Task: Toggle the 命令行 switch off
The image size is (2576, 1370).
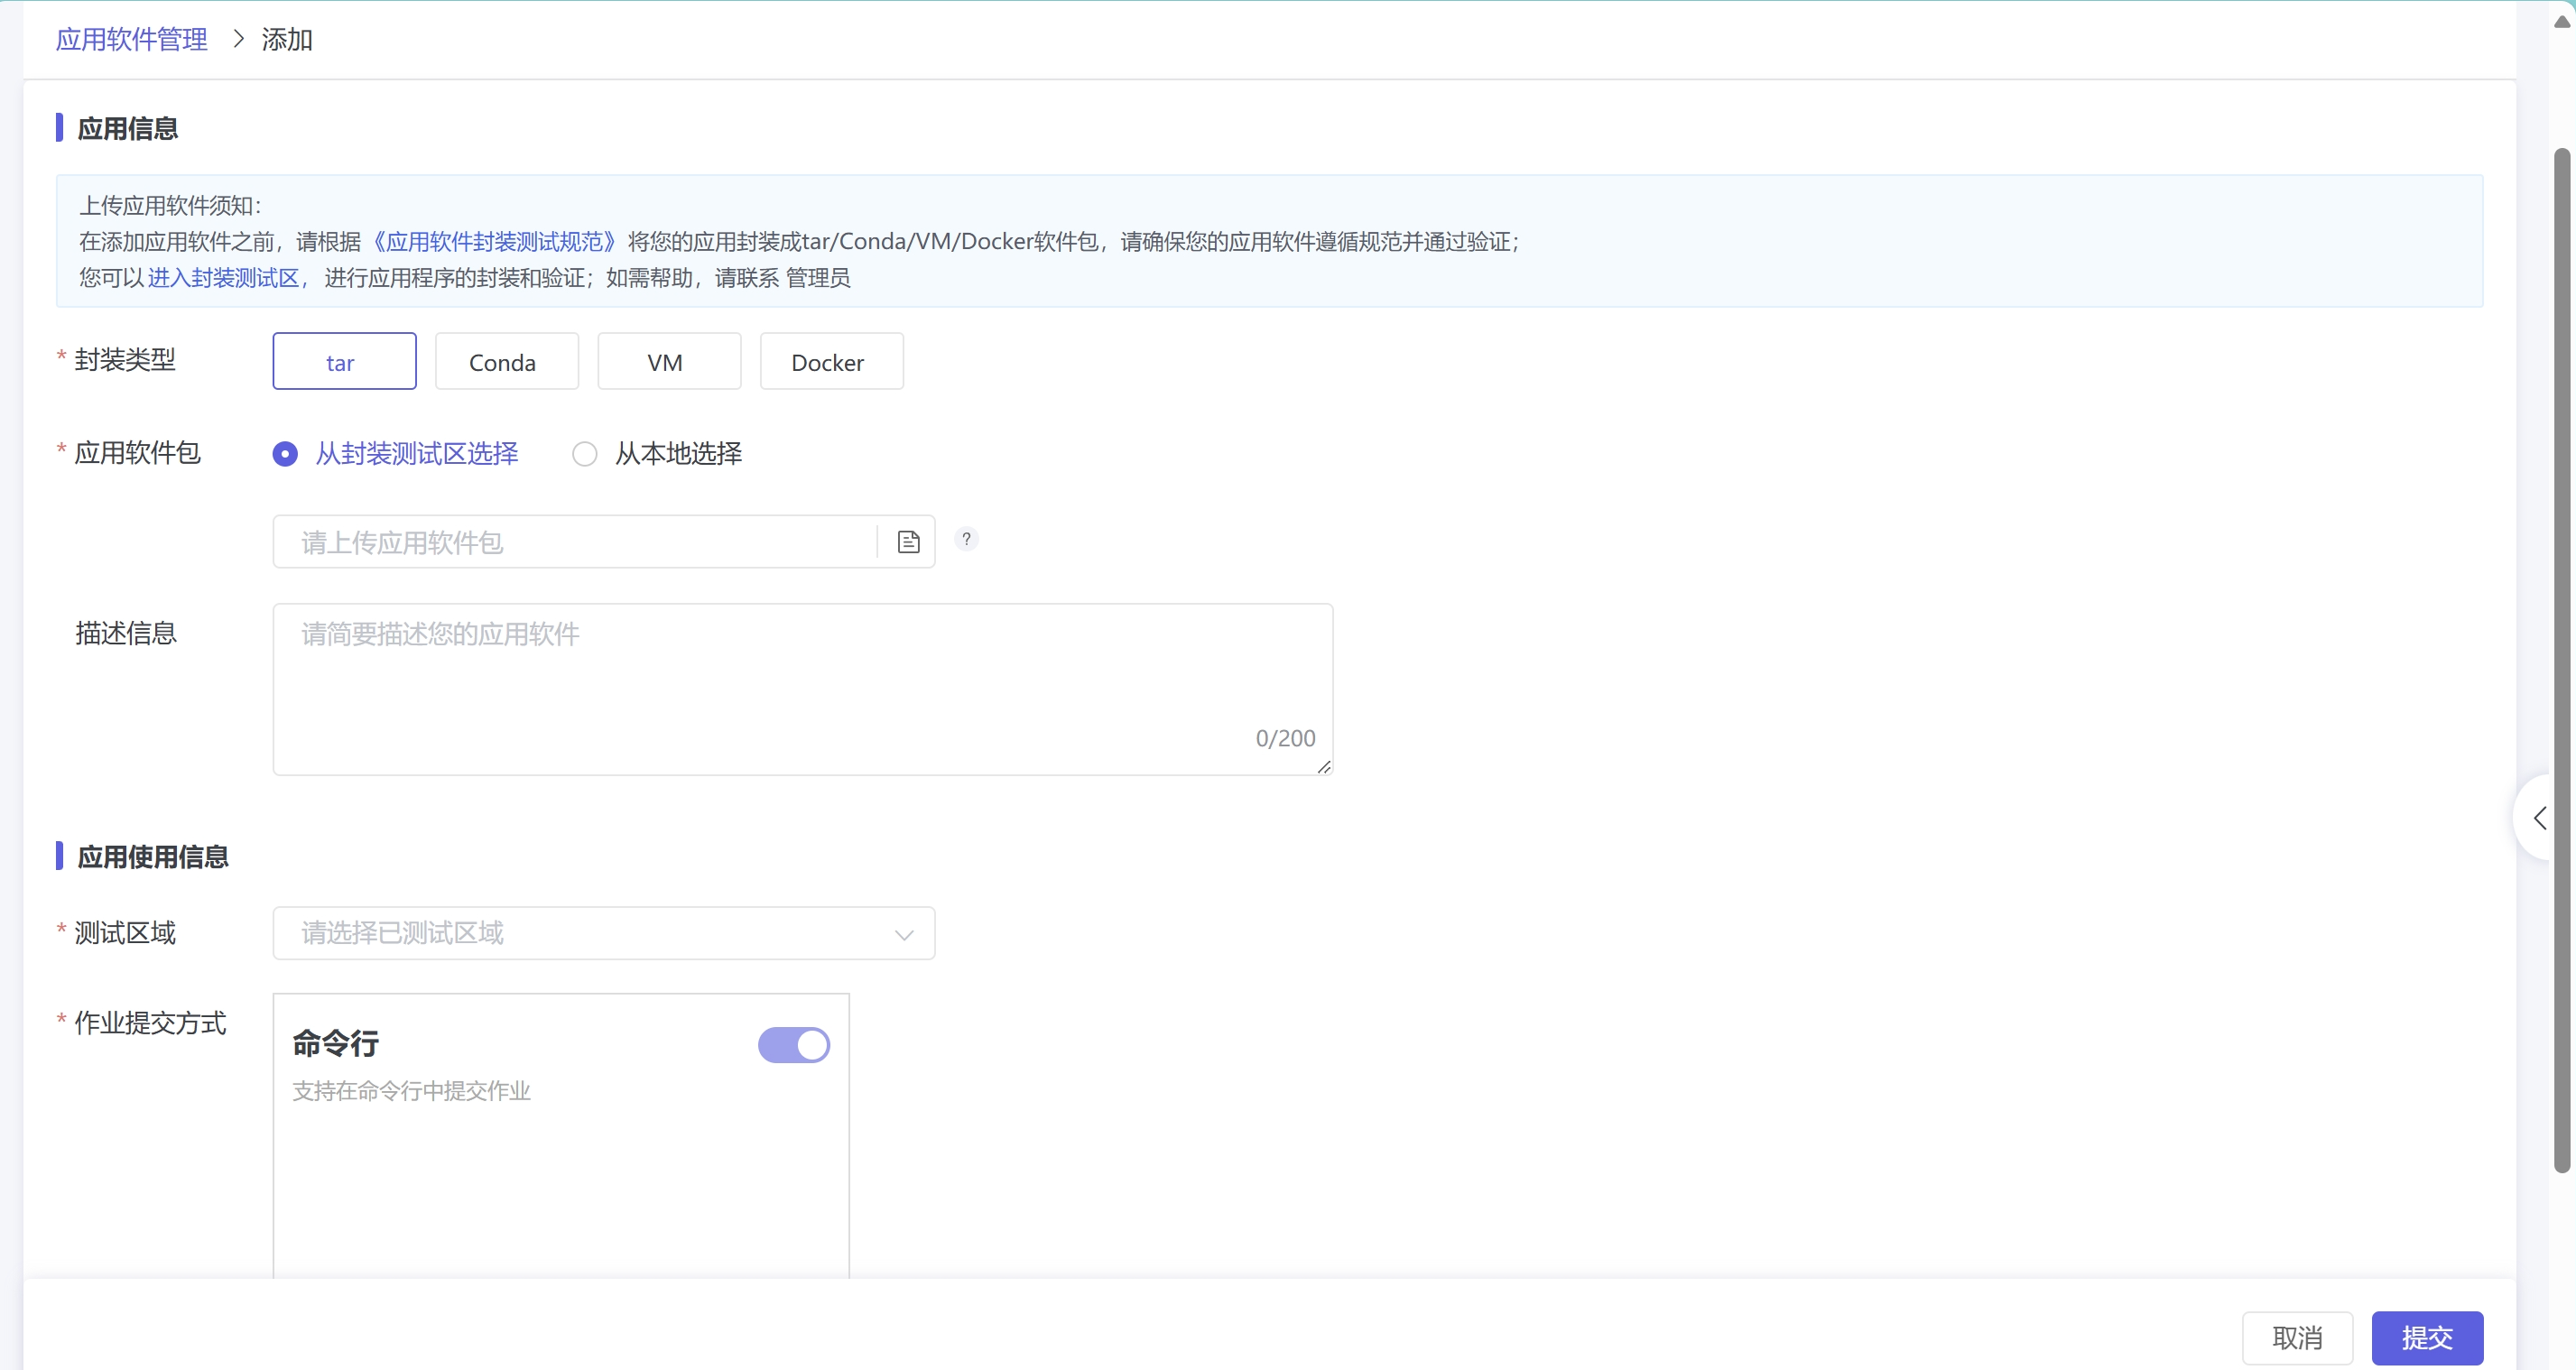Action: 794,1045
